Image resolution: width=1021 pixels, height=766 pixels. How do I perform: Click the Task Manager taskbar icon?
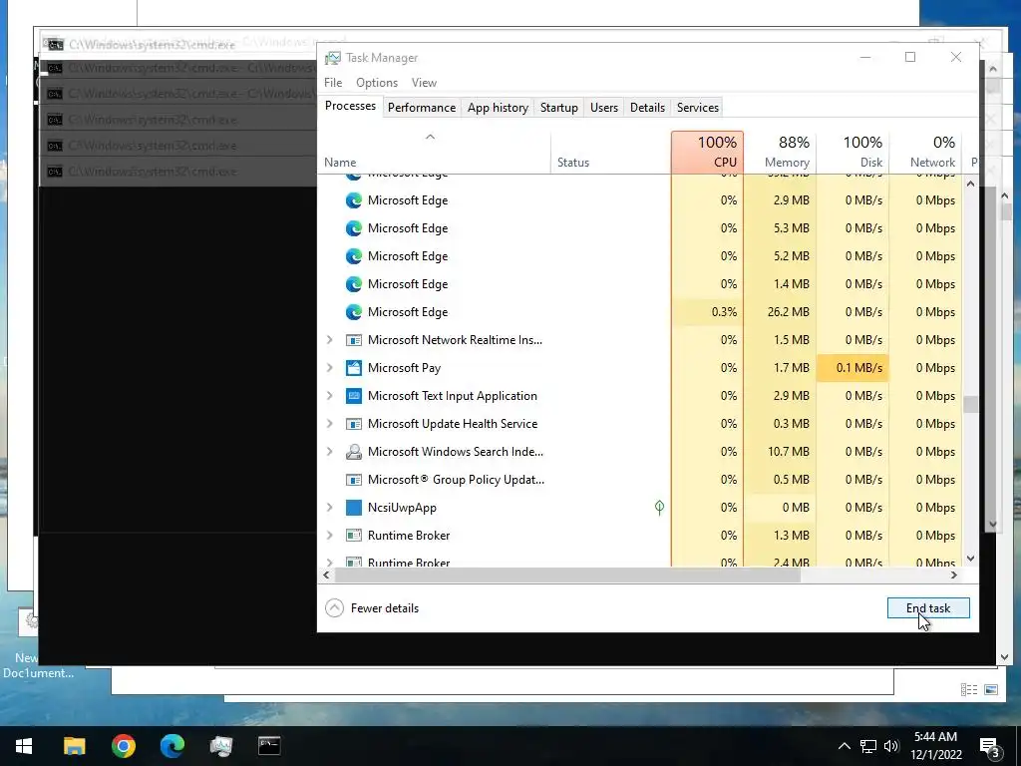(x=221, y=746)
